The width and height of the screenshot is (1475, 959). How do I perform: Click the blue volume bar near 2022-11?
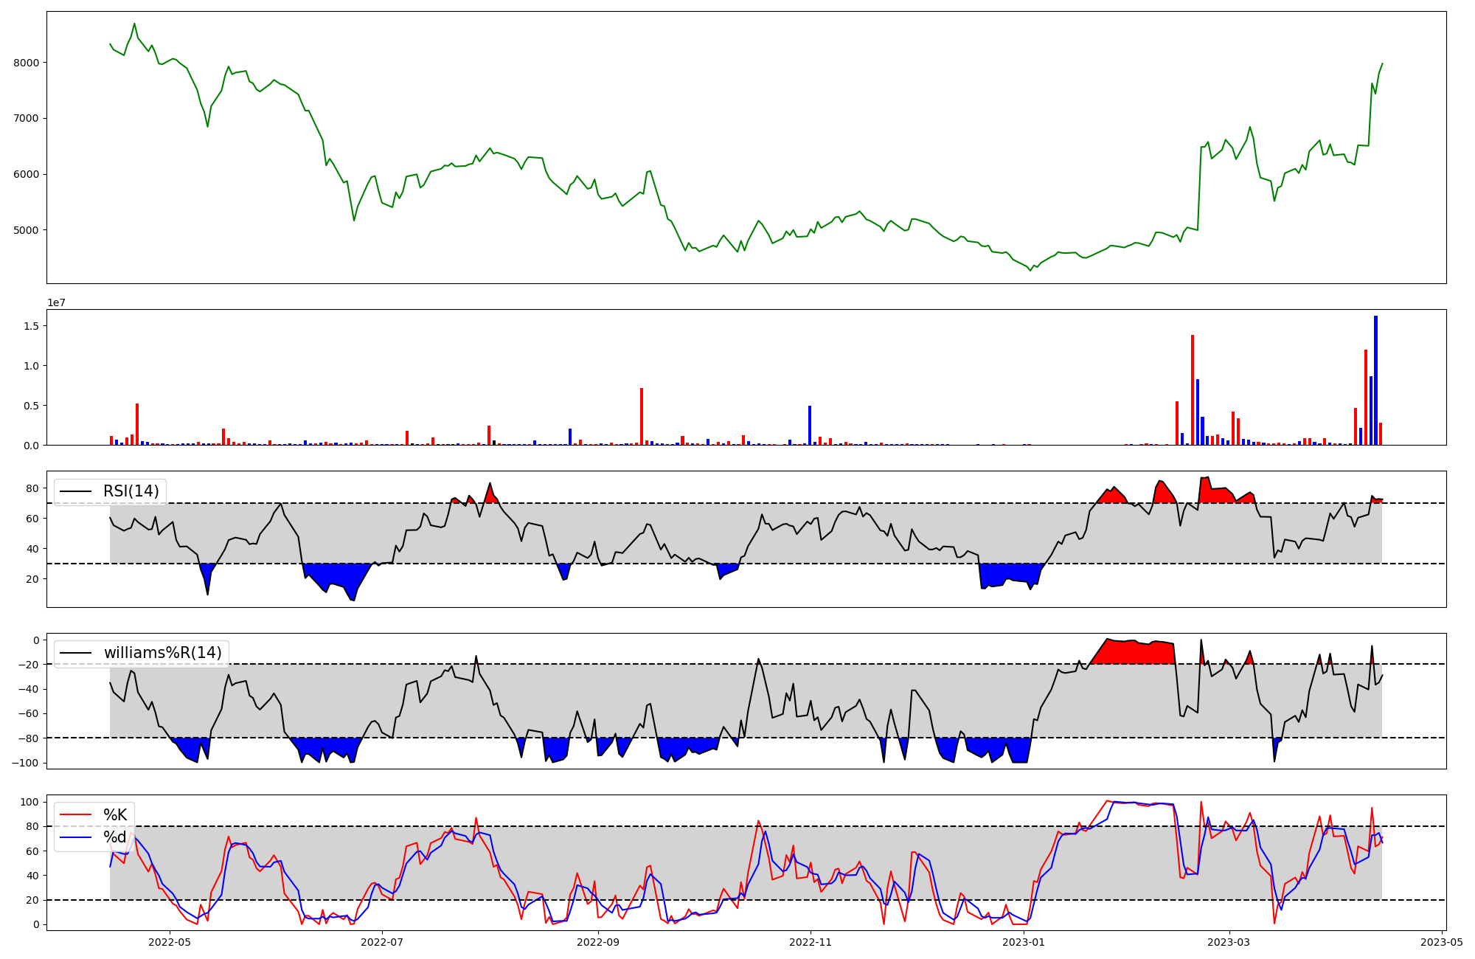tap(810, 426)
